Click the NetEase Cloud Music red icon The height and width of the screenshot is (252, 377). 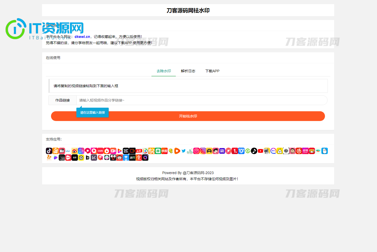pos(299,151)
